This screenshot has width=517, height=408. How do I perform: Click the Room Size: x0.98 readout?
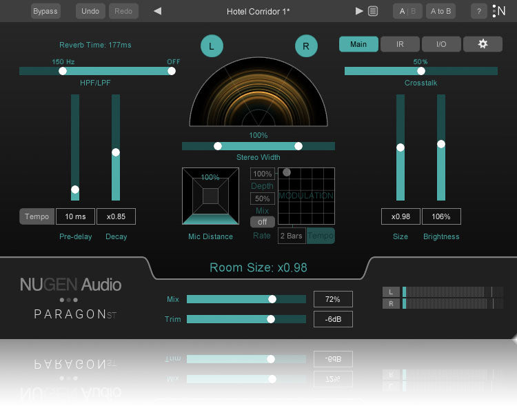click(x=258, y=267)
